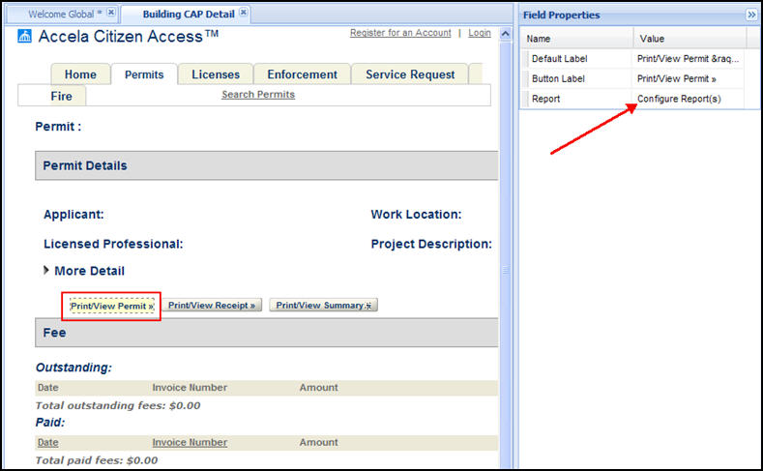Go to the Enforcement tab
The height and width of the screenshot is (471, 763).
pos(302,74)
